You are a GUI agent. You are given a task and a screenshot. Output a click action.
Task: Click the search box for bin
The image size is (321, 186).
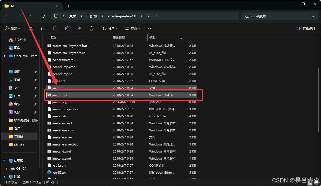tap(279, 16)
